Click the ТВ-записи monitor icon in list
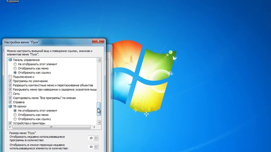The image size is (271, 152). [10, 106]
